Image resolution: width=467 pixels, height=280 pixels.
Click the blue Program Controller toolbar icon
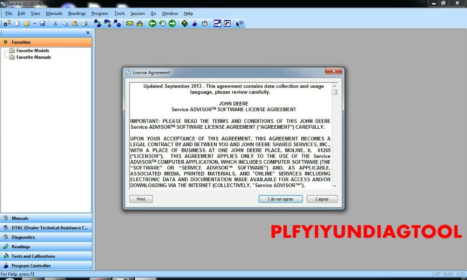point(194,23)
